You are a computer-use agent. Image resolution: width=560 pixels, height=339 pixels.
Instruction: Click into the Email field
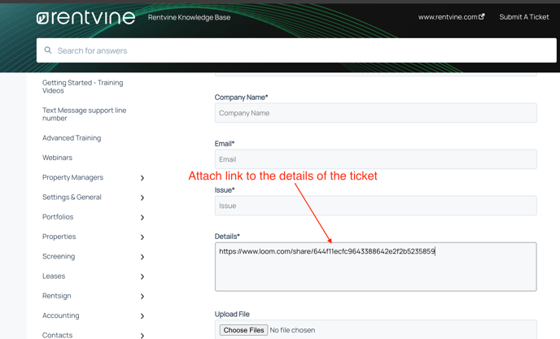point(376,159)
